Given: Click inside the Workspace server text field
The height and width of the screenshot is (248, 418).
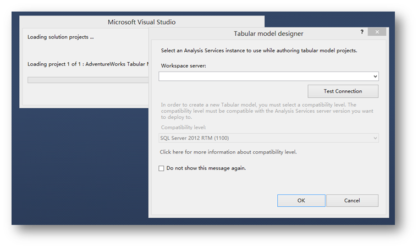Looking at the screenshot, I should click(x=264, y=76).
